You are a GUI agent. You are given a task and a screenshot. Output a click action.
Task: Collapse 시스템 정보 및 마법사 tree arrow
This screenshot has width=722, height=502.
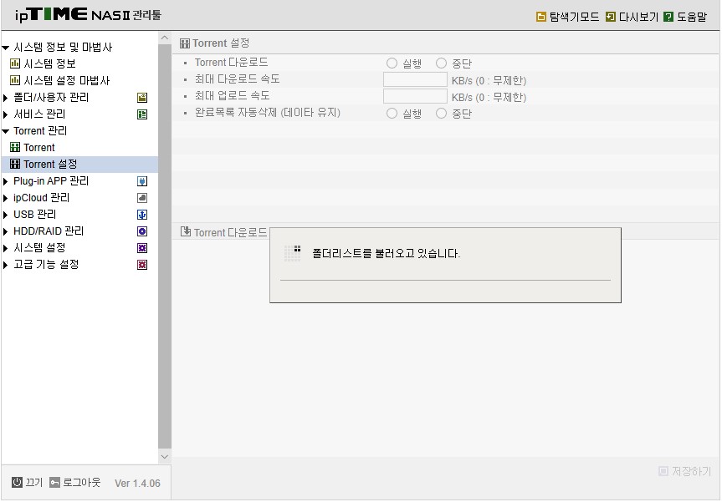tap(6, 48)
